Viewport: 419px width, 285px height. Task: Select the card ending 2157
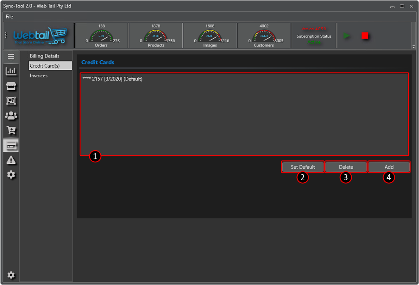[x=113, y=79]
